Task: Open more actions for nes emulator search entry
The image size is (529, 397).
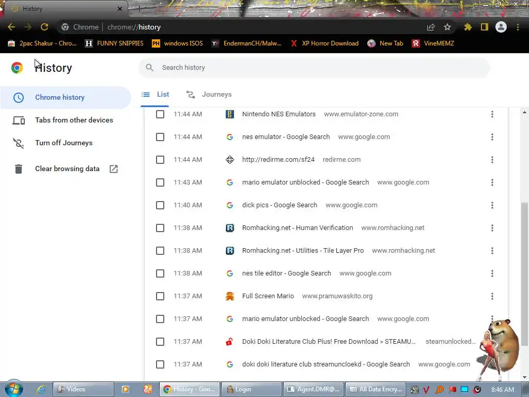Action: coord(492,136)
